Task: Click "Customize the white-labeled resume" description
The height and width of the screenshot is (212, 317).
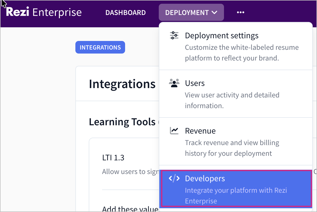Action: coord(242,47)
